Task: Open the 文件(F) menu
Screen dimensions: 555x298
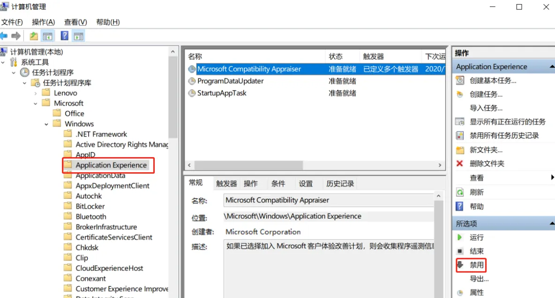Action: 12,22
